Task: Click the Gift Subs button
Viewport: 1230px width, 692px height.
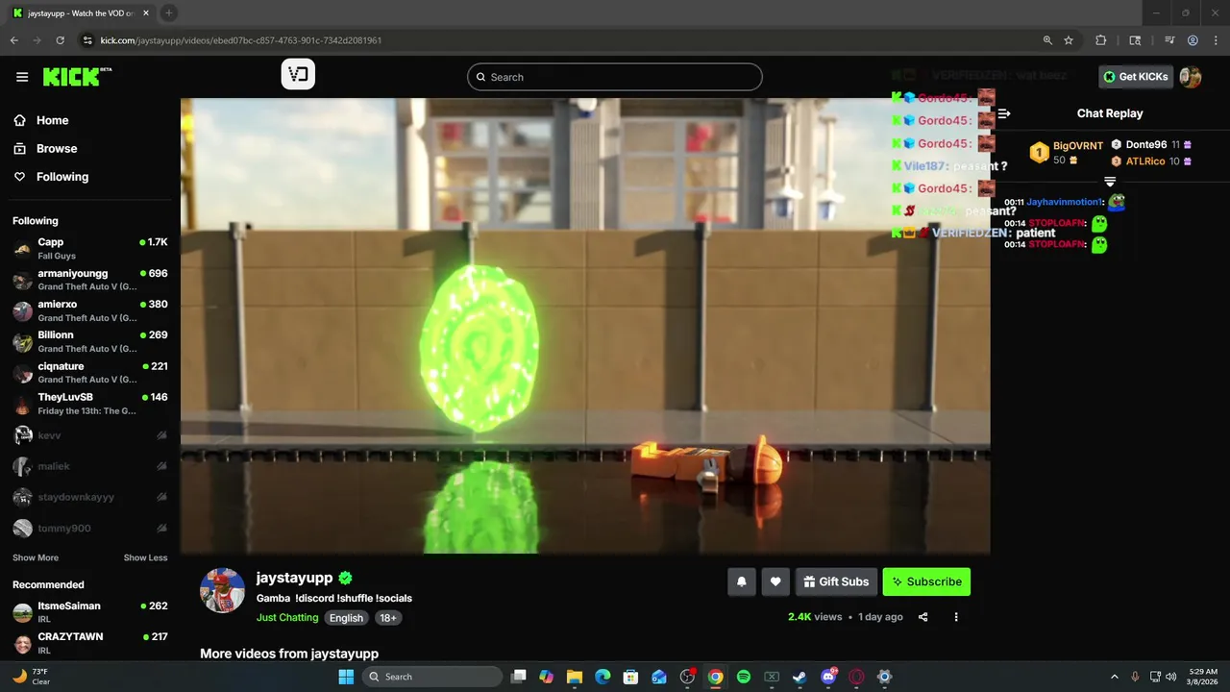Action: tap(836, 581)
